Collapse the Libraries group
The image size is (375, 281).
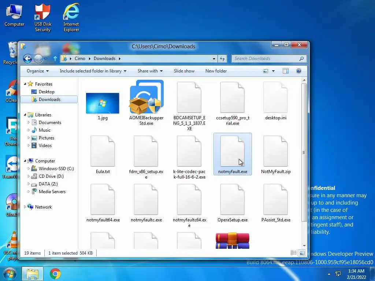point(25,115)
